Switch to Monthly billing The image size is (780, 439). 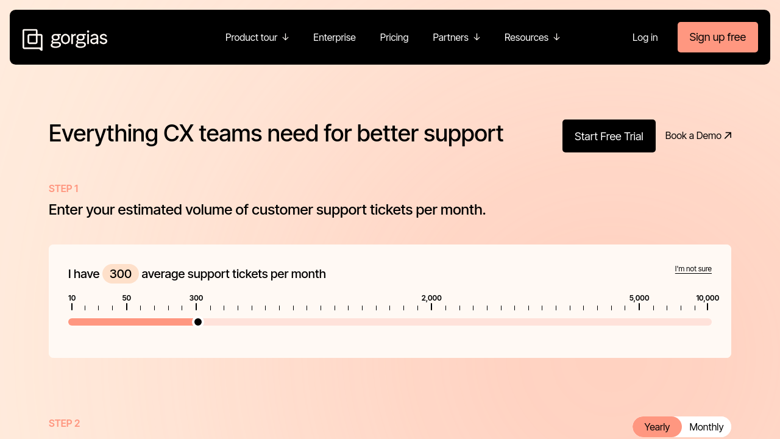point(706,427)
